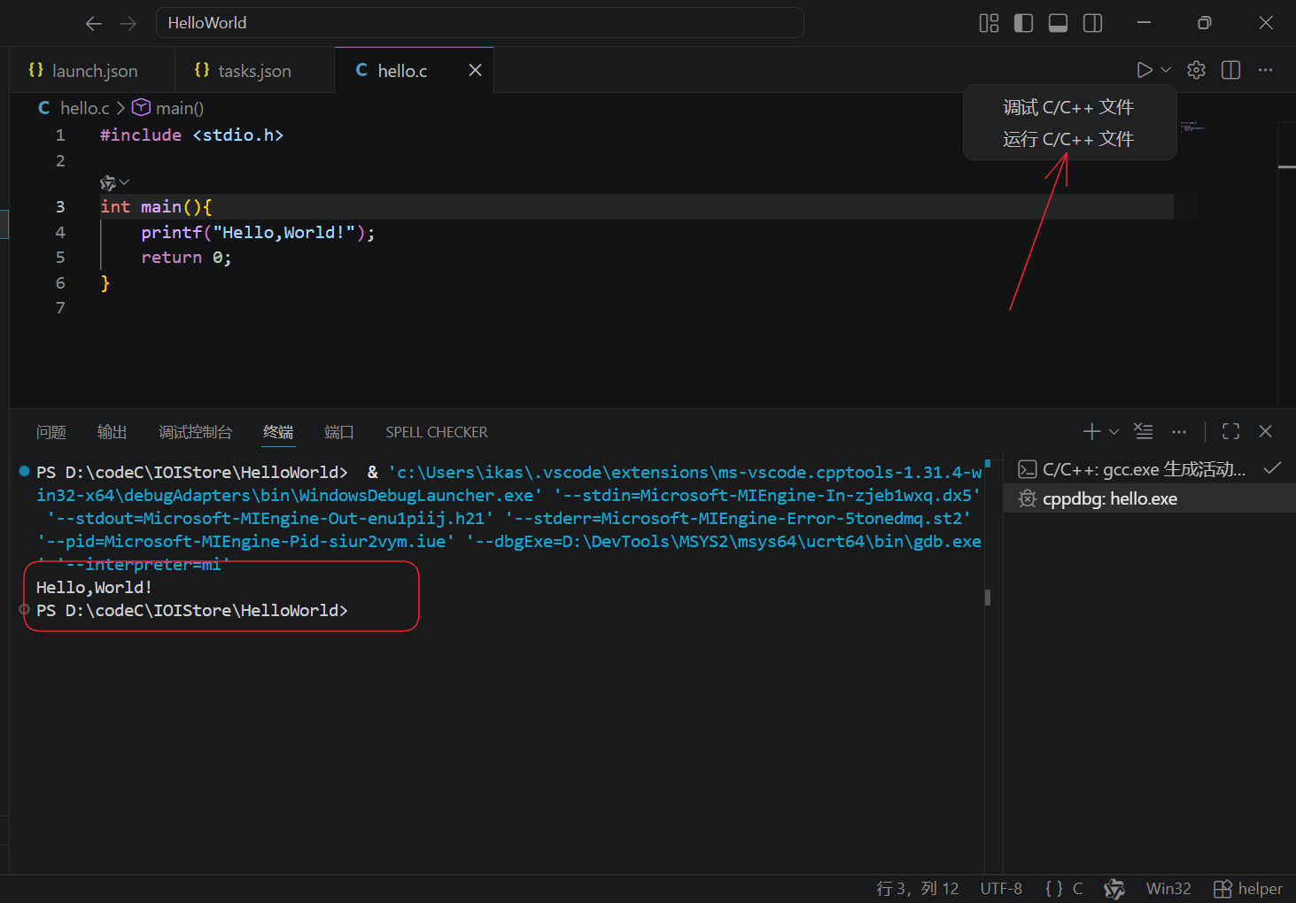
Task: Click the #include <stdio.h> line
Action: coord(191,135)
